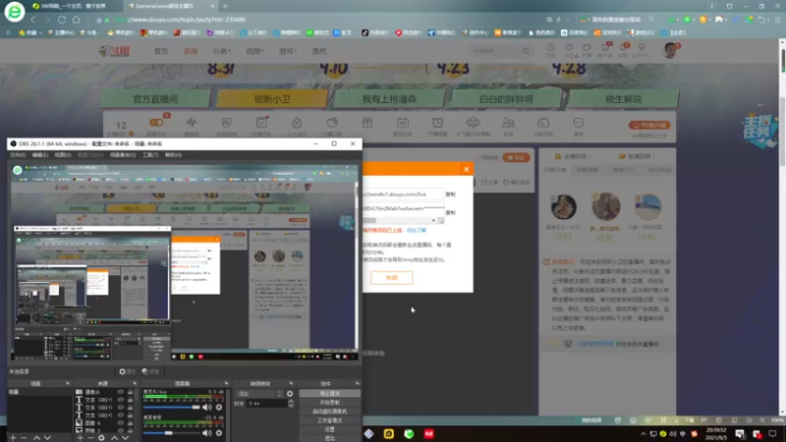Image resolution: width=786 pixels, height=442 pixels.
Task: Toggle visibility of camera source
Action: [121, 392]
